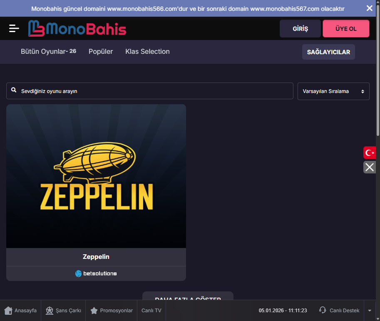Viewport: 380px width, 321px height.
Task: Open Şans Çarkı wheel icon
Action: tap(50, 311)
